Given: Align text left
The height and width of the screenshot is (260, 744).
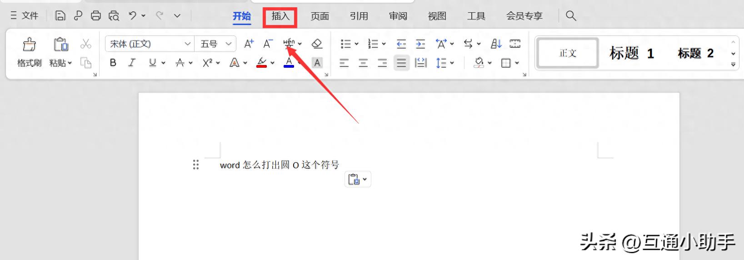Looking at the screenshot, I should tap(344, 63).
